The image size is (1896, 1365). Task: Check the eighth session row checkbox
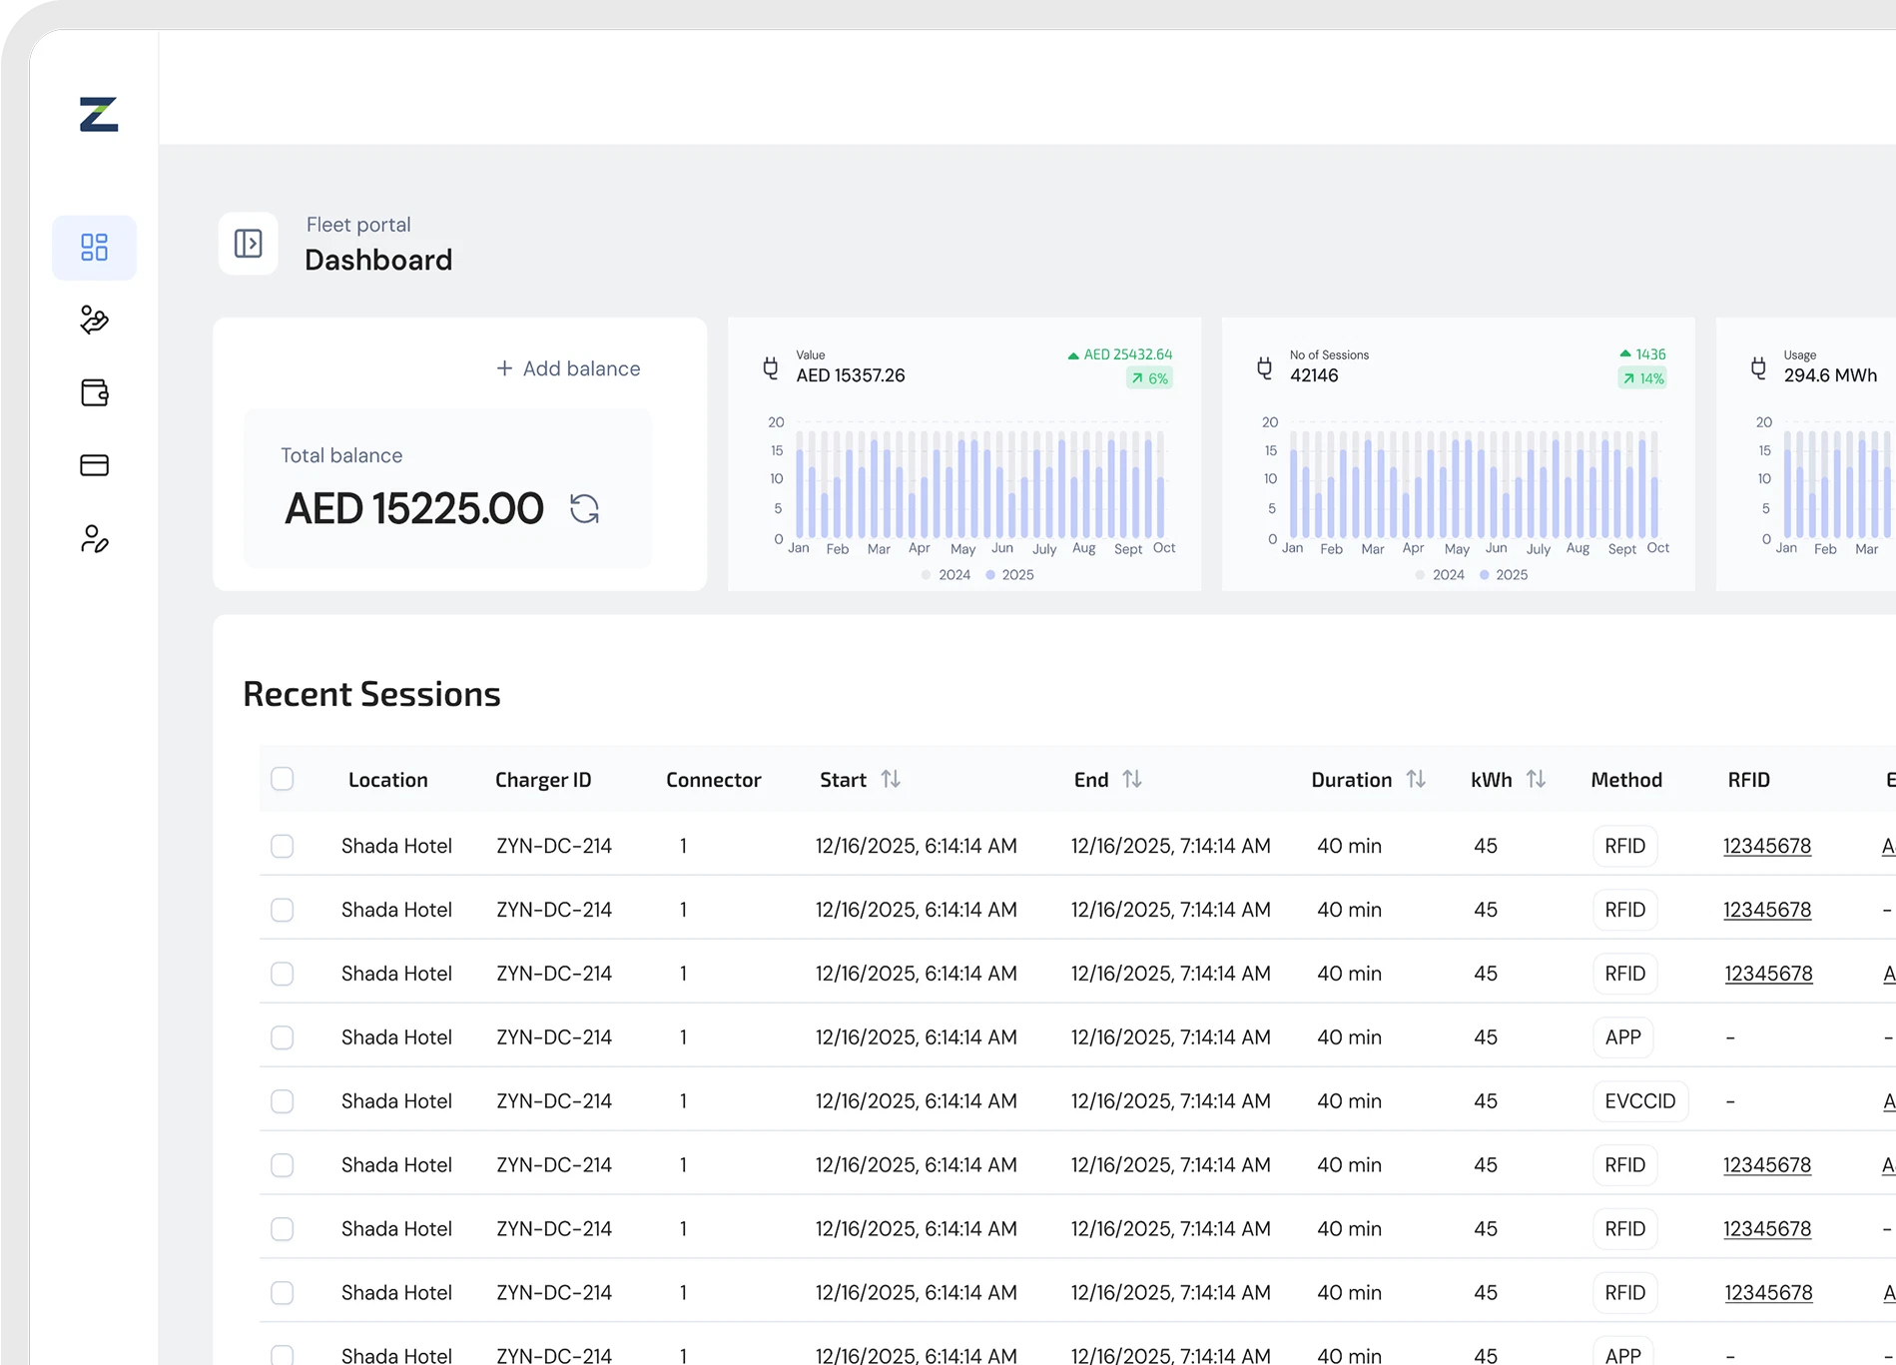click(x=283, y=1293)
